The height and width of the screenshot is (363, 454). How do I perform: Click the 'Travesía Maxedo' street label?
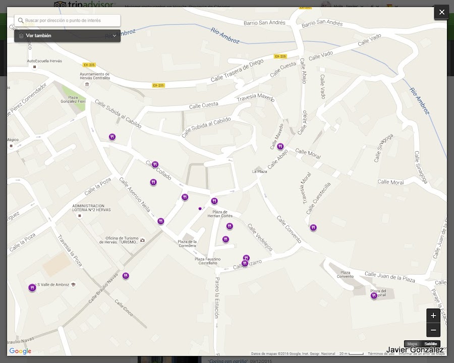[x=255, y=97]
